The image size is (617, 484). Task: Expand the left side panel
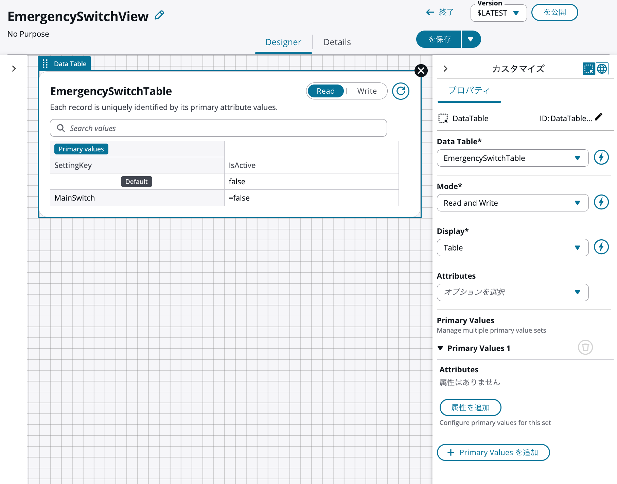[x=14, y=69]
